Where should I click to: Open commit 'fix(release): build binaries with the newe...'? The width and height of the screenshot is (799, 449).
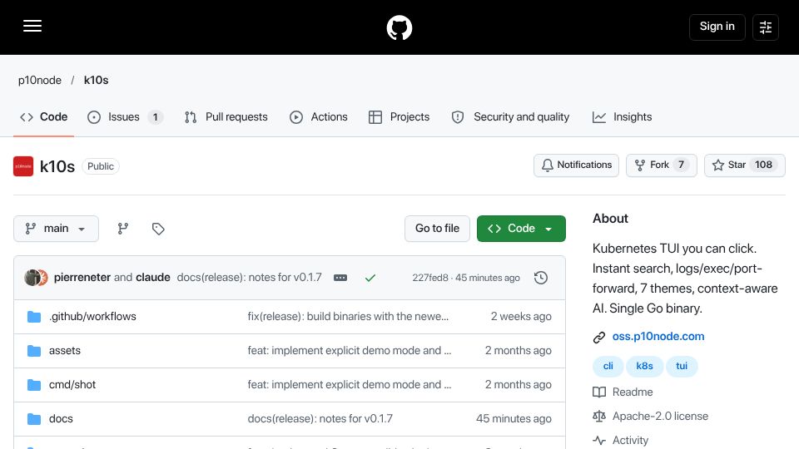click(x=348, y=317)
